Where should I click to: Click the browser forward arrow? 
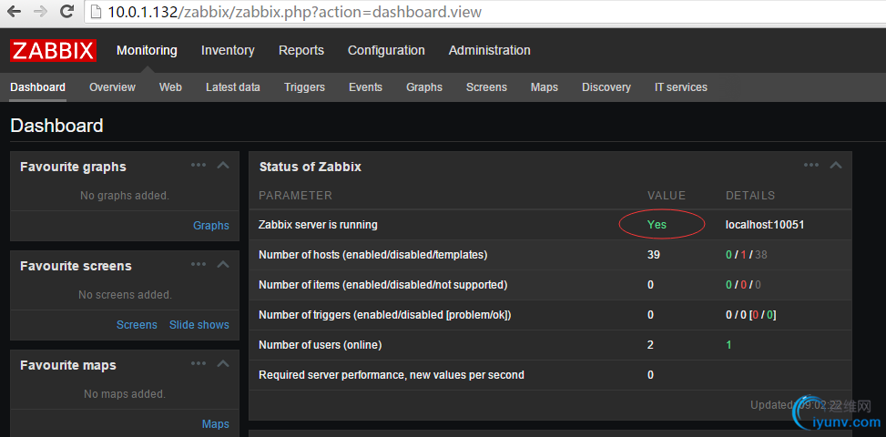pos(40,13)
